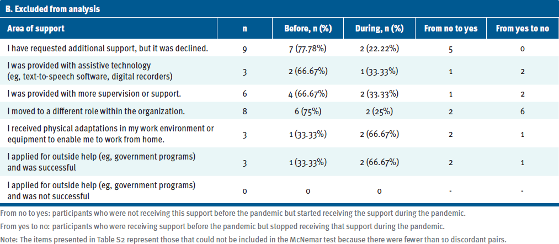
Task: Click the 'During, n (%)' column header
Action: tap(379, 29)
